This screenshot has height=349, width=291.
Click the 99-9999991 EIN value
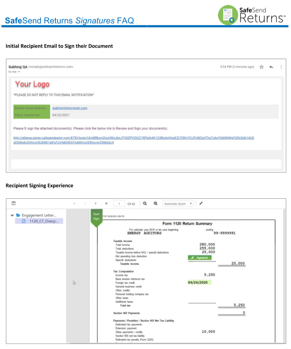[225, 233]
